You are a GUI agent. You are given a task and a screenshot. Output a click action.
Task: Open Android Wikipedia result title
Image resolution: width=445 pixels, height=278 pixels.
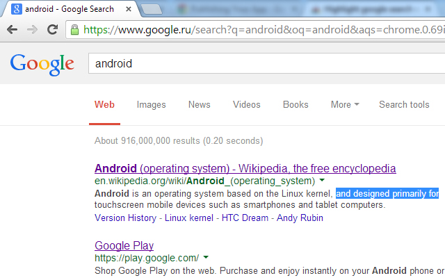(245, 168)
